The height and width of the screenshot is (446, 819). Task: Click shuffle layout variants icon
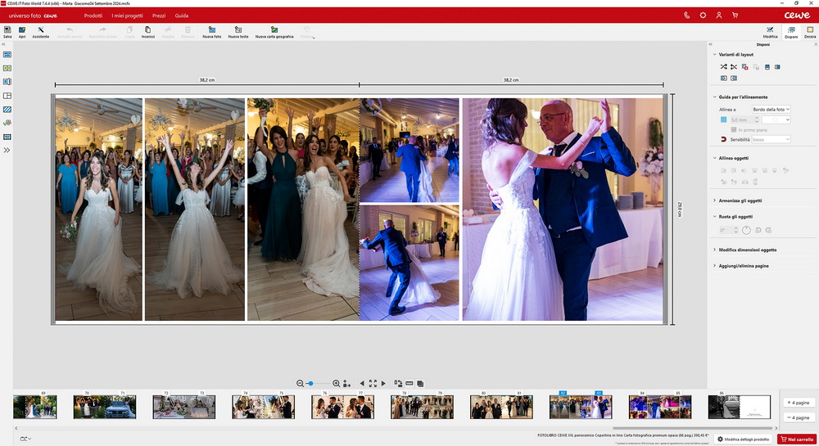coord(723,67)
